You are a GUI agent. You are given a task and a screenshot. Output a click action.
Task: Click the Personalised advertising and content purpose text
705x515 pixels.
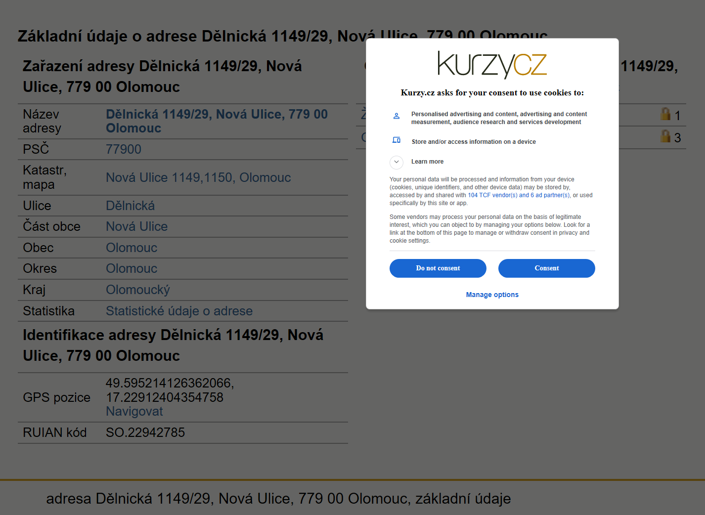pos(499,118)
